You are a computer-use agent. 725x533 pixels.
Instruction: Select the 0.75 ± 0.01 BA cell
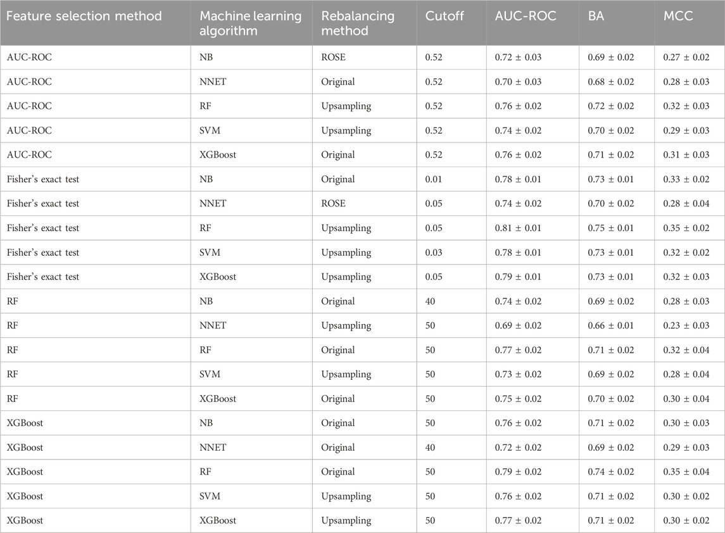(611, 228)
